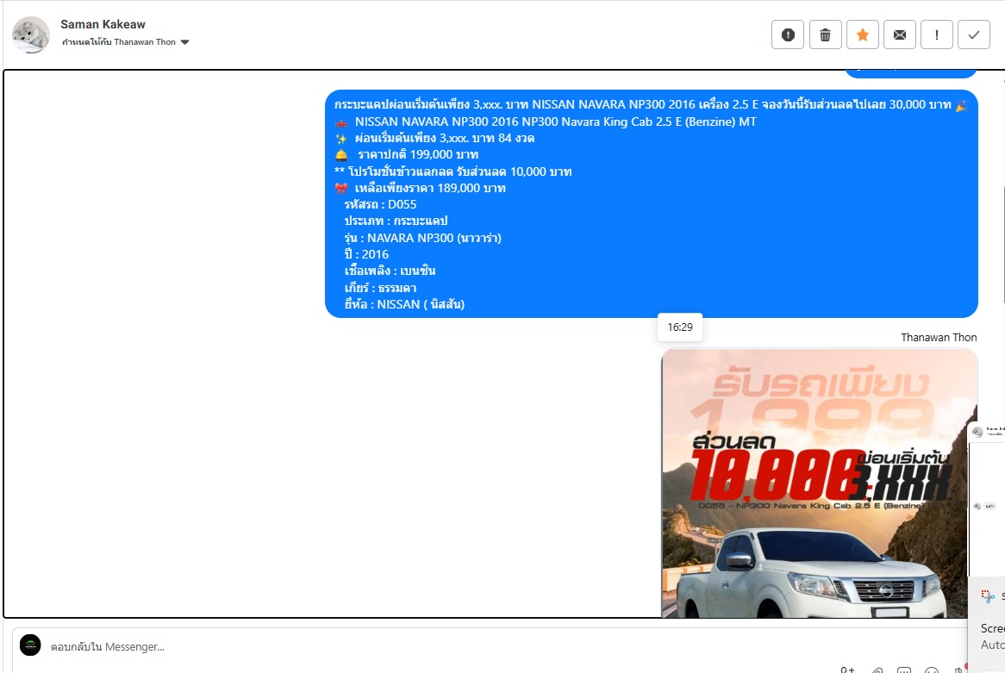Click the เชื้อเพลิง : เบนซิน line
The width and height of the screenshot is (1005, 673).
(x=390, y=271)
